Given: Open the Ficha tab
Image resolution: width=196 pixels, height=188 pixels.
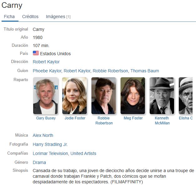Looking at the screenshot, I should point(9,17).
